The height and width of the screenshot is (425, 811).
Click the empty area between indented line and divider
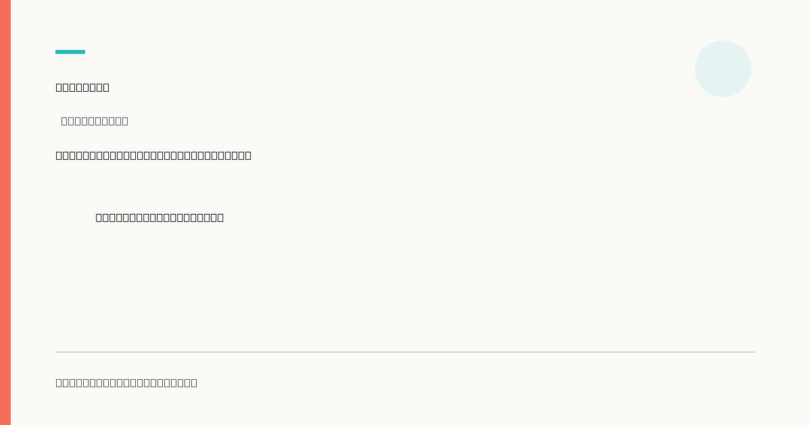click(x=405, y=287)
